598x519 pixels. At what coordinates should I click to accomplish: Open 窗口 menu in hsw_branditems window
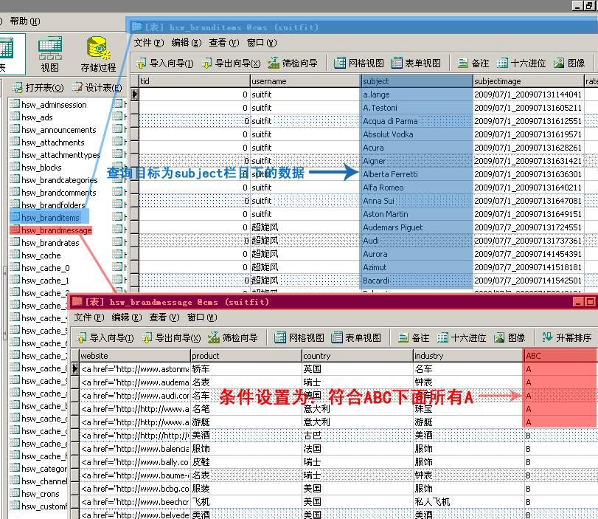click(262, 43)
